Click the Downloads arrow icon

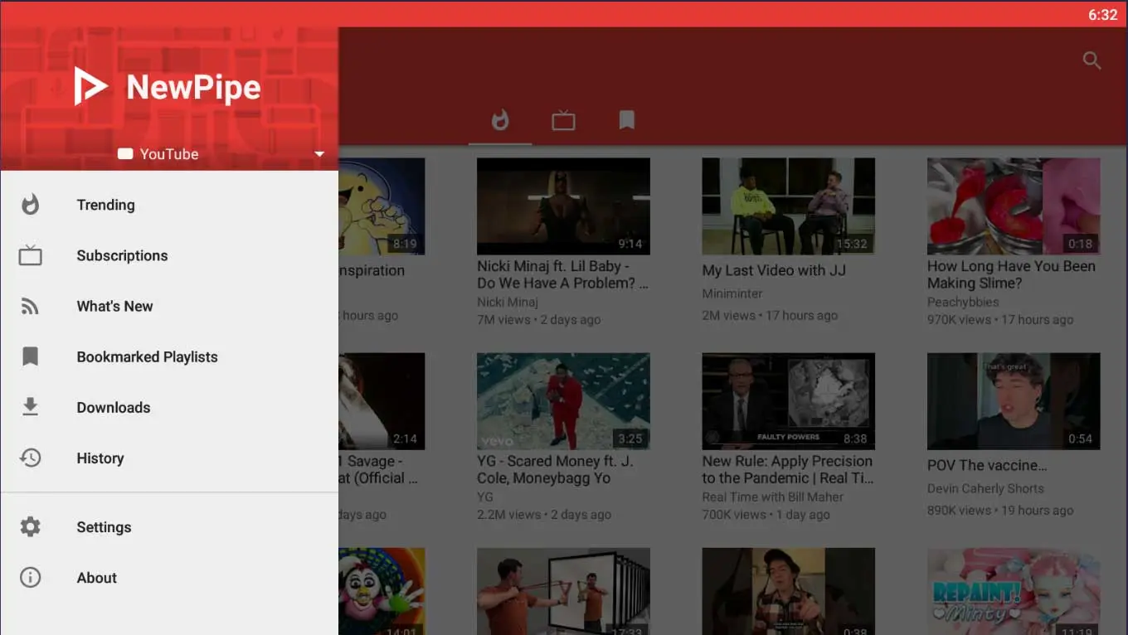point(31,407)
